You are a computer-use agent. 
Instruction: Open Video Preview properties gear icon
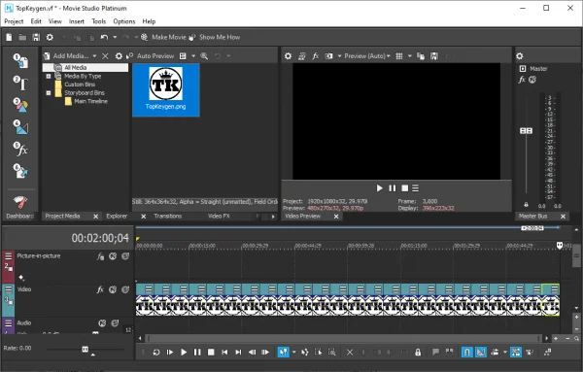tap(288, 56)
